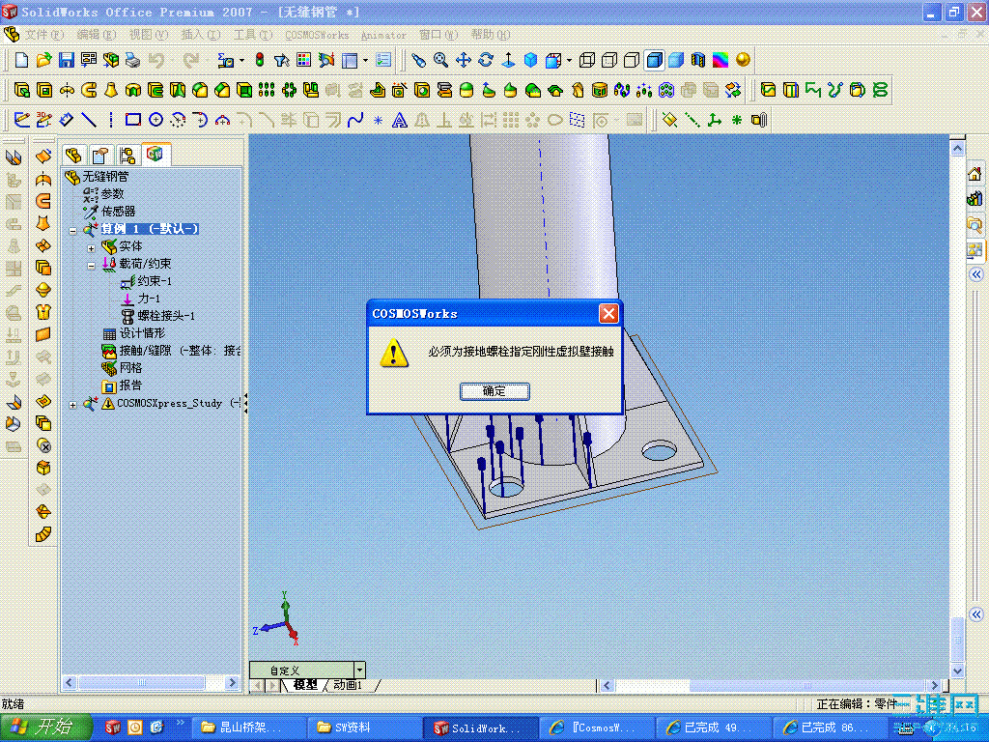Image resolution: width=989 pixels, height=742 pixels.
Task: Select the Shell feature icon
Action: click(x=244, y=90)
